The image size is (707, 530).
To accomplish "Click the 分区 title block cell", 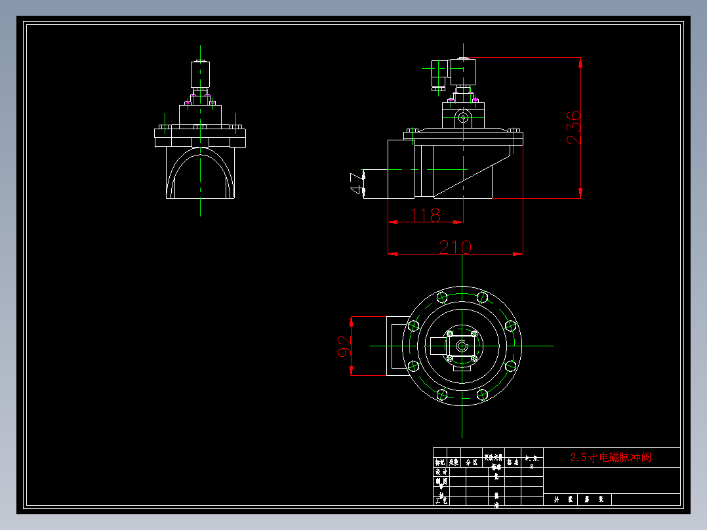I will tap(472, 462).
